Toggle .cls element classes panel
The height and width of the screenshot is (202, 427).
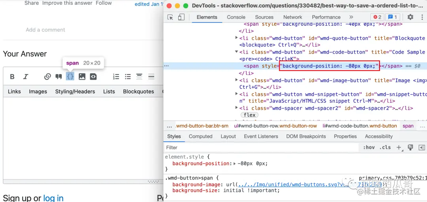click(x=385, y=147)
